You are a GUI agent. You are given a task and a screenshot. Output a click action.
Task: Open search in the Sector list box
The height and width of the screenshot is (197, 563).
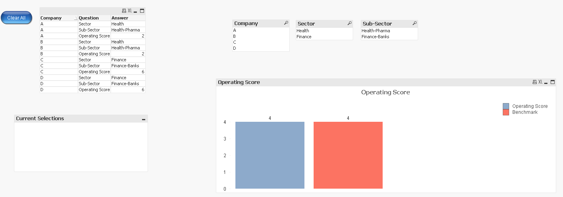(x=350, y=23)
